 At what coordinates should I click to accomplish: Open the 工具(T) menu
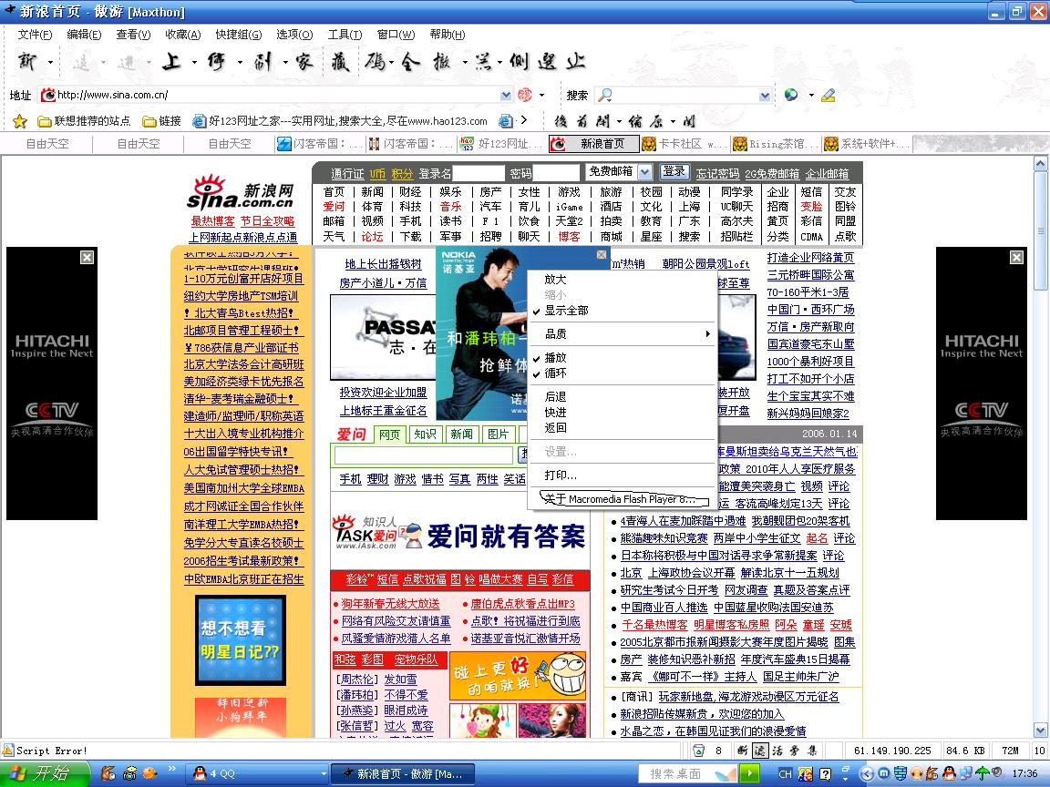(345, 34)
